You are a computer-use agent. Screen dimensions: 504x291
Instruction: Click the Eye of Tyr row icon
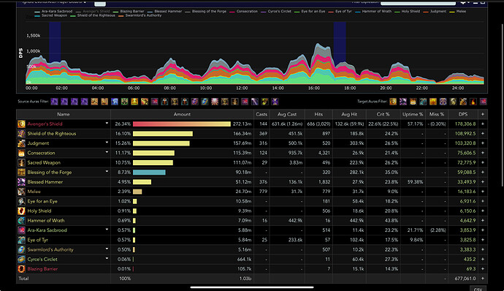point(21,240)
